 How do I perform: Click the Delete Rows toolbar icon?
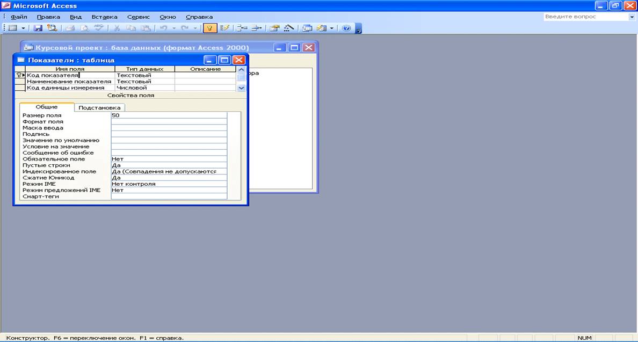click(x=256, y=28)
